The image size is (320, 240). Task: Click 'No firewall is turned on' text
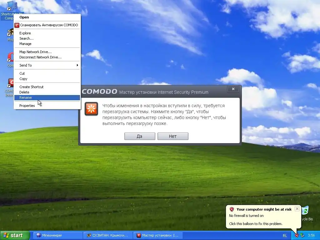pos(246,216)
